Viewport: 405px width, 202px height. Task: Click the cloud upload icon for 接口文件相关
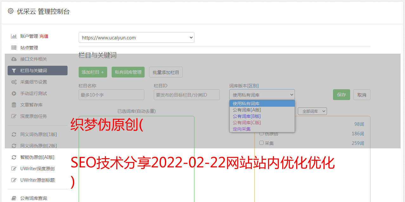point(14,59)
